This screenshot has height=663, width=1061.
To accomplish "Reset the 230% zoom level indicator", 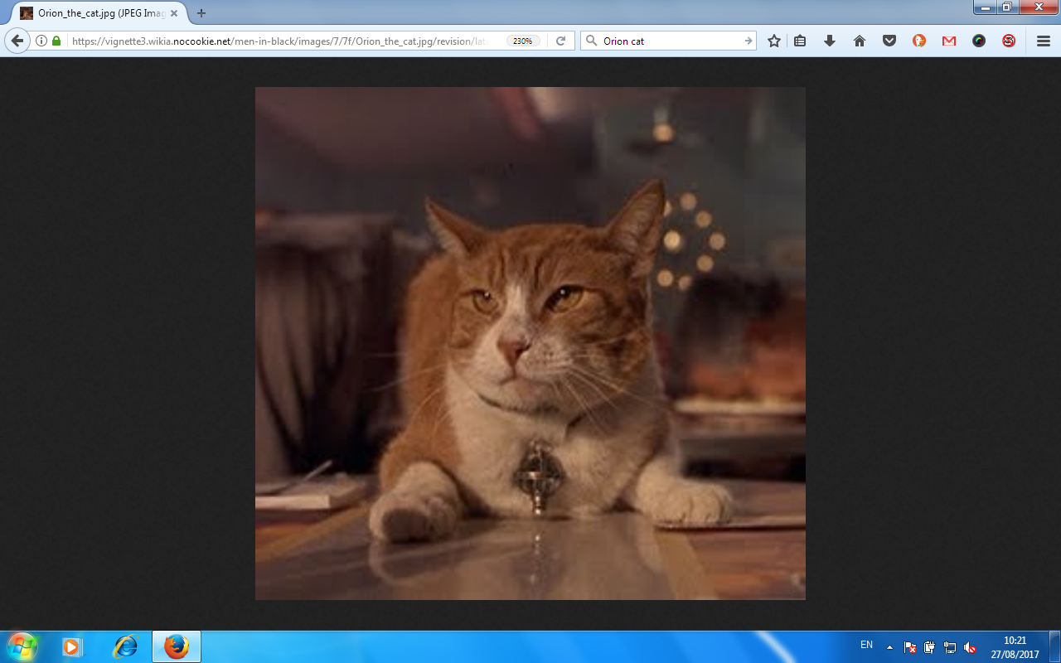I will point(523,41).
